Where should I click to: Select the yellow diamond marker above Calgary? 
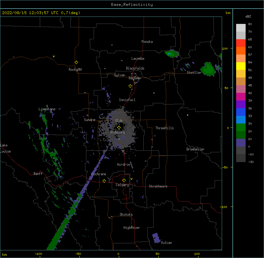coord(124,180)
